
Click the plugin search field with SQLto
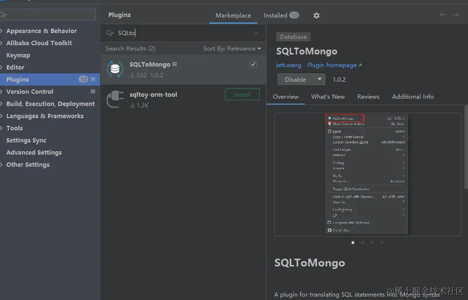[183, 33]
